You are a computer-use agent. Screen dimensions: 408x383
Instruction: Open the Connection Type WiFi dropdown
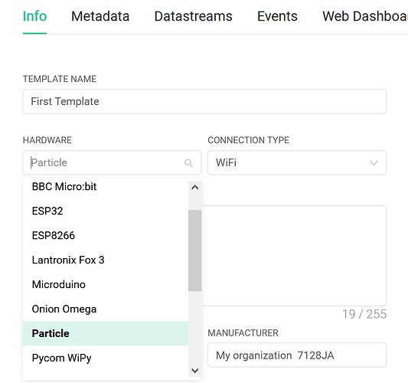tap(297, 162)
